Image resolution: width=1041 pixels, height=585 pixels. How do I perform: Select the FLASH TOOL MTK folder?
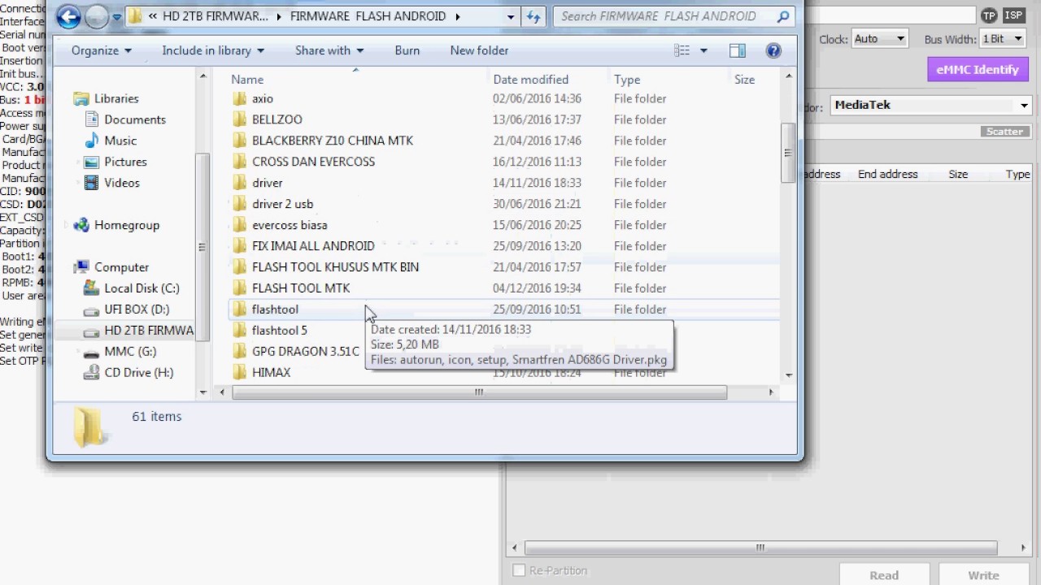tap(291, 288)
